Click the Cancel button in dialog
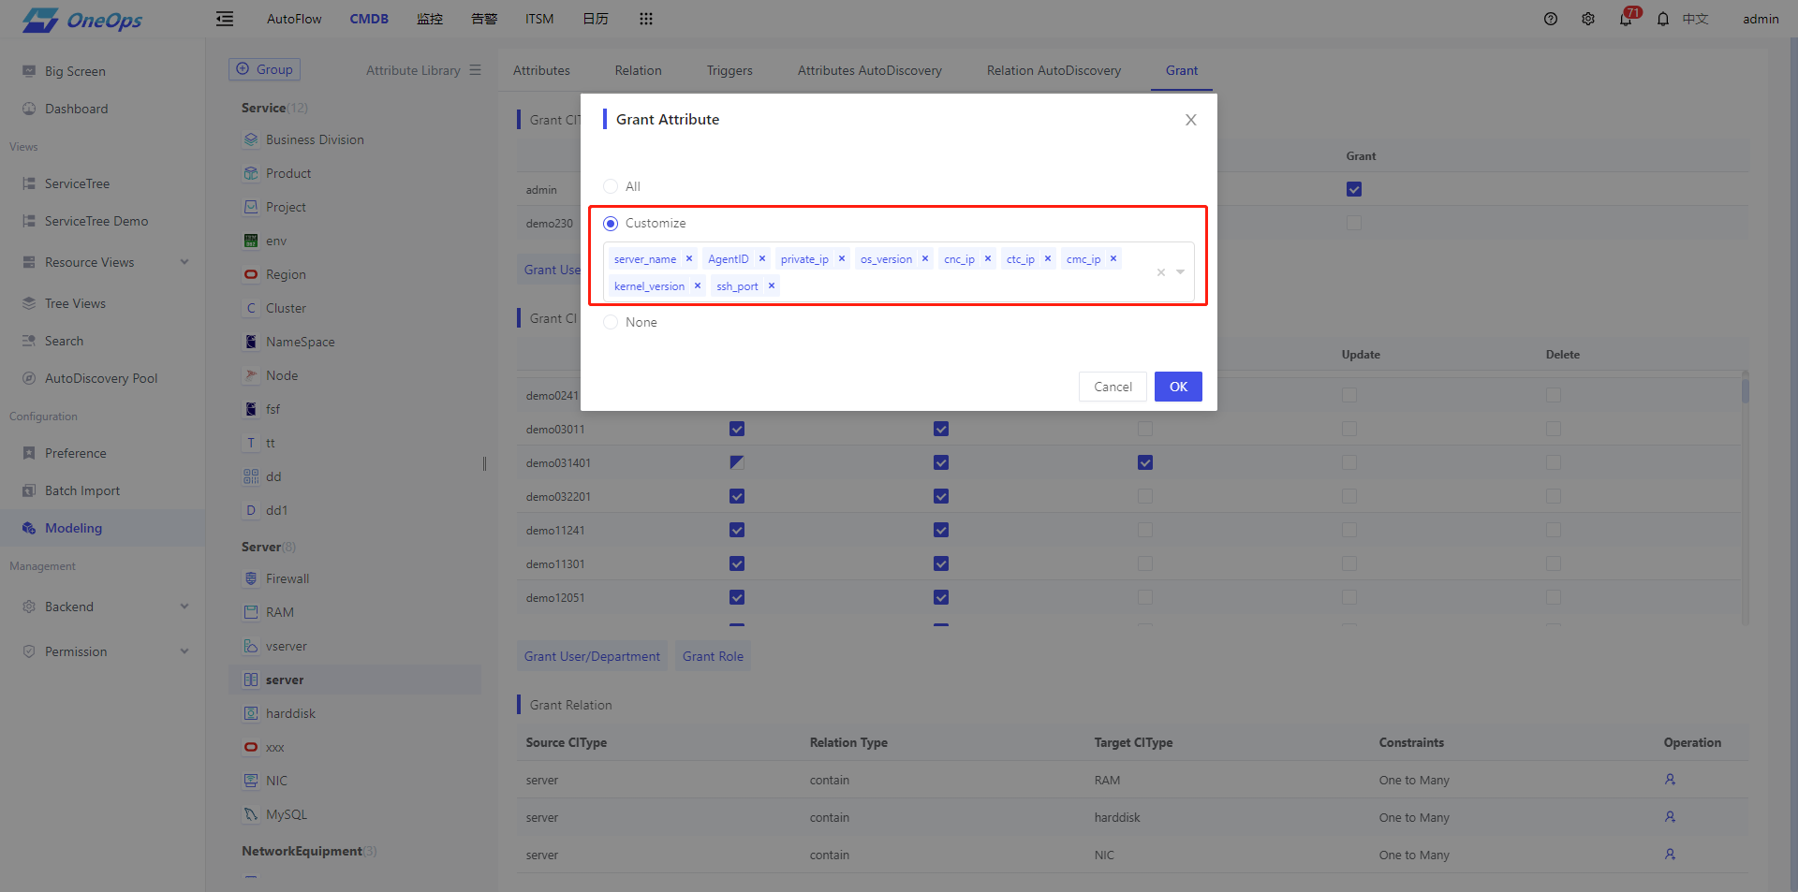Screen dimensions: 1798x892 [1113, 387]
